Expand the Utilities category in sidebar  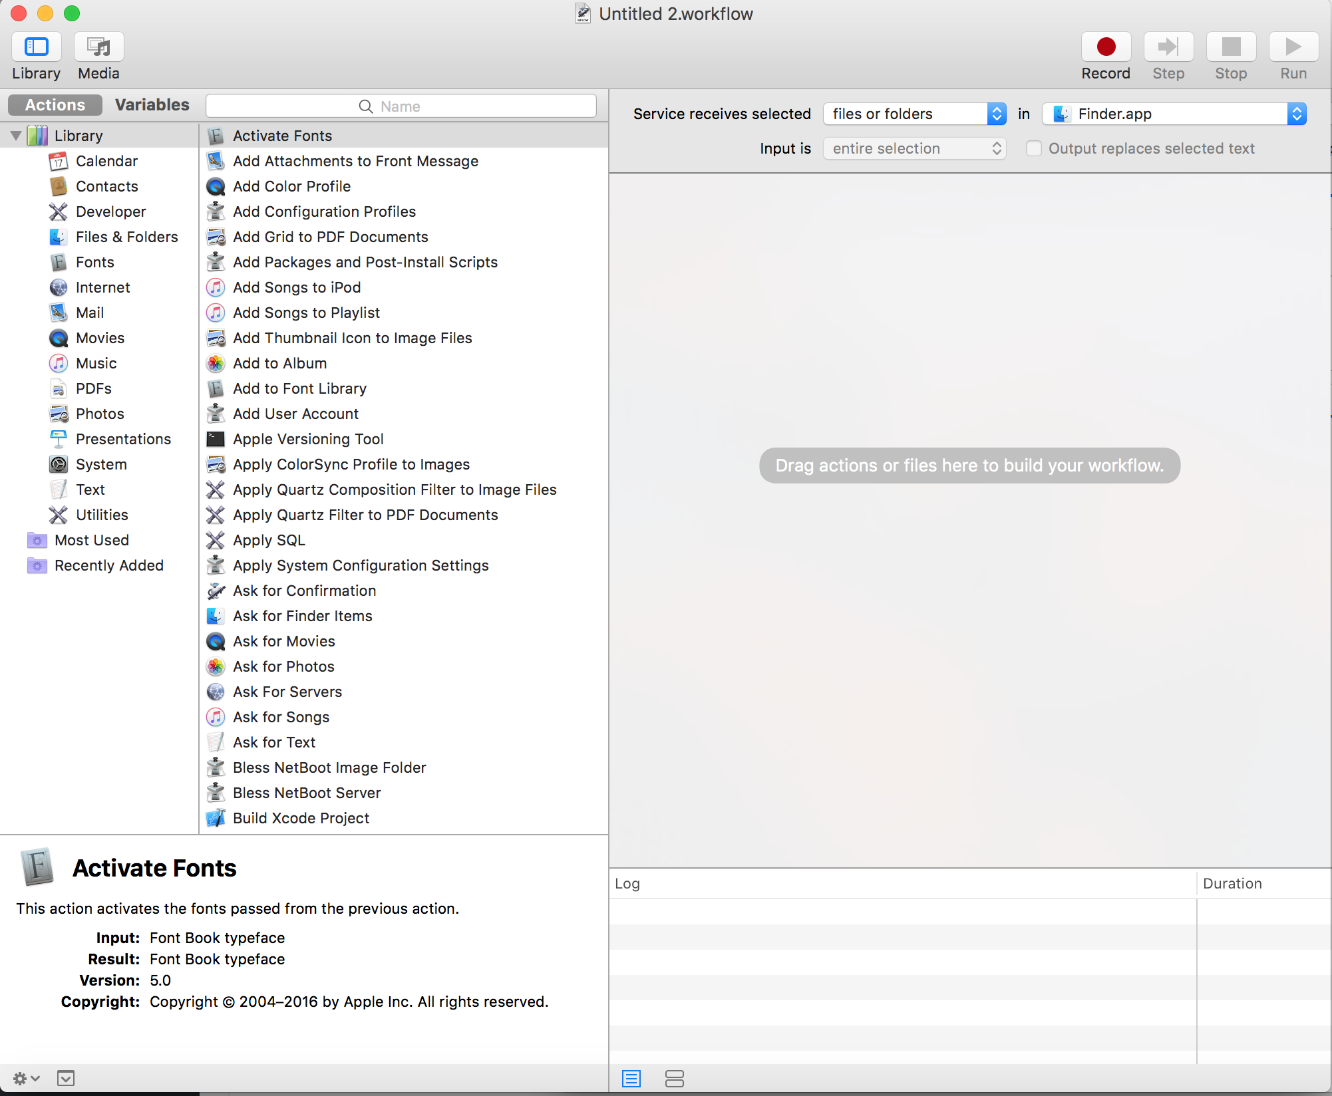coord(102,514)
